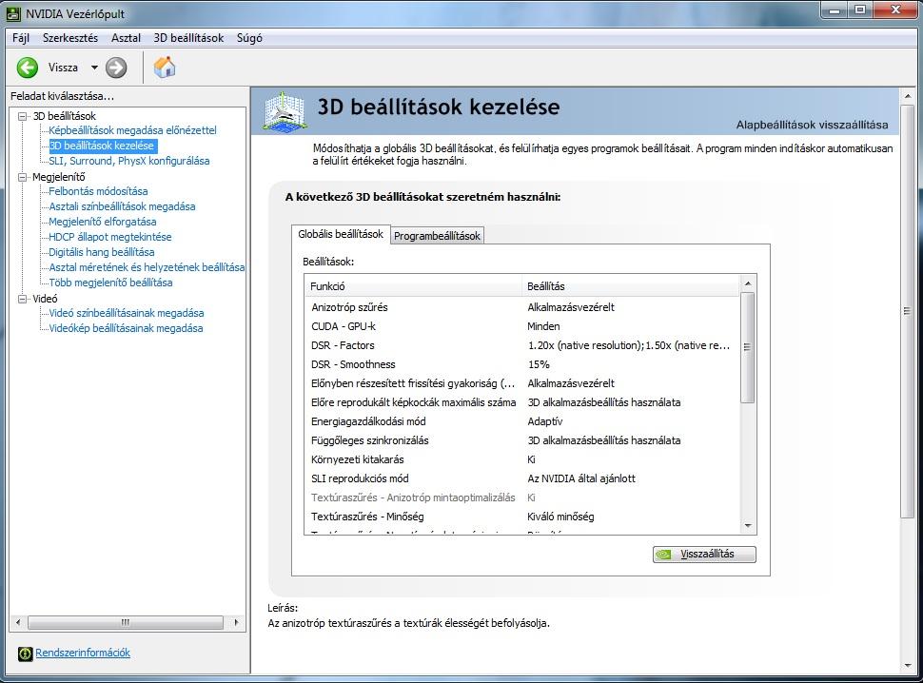Viewport: 923px width, 683px height.
Task: Open Megjelenítő elforgatása
Action: pyautogui.click(x=103, y=222)
